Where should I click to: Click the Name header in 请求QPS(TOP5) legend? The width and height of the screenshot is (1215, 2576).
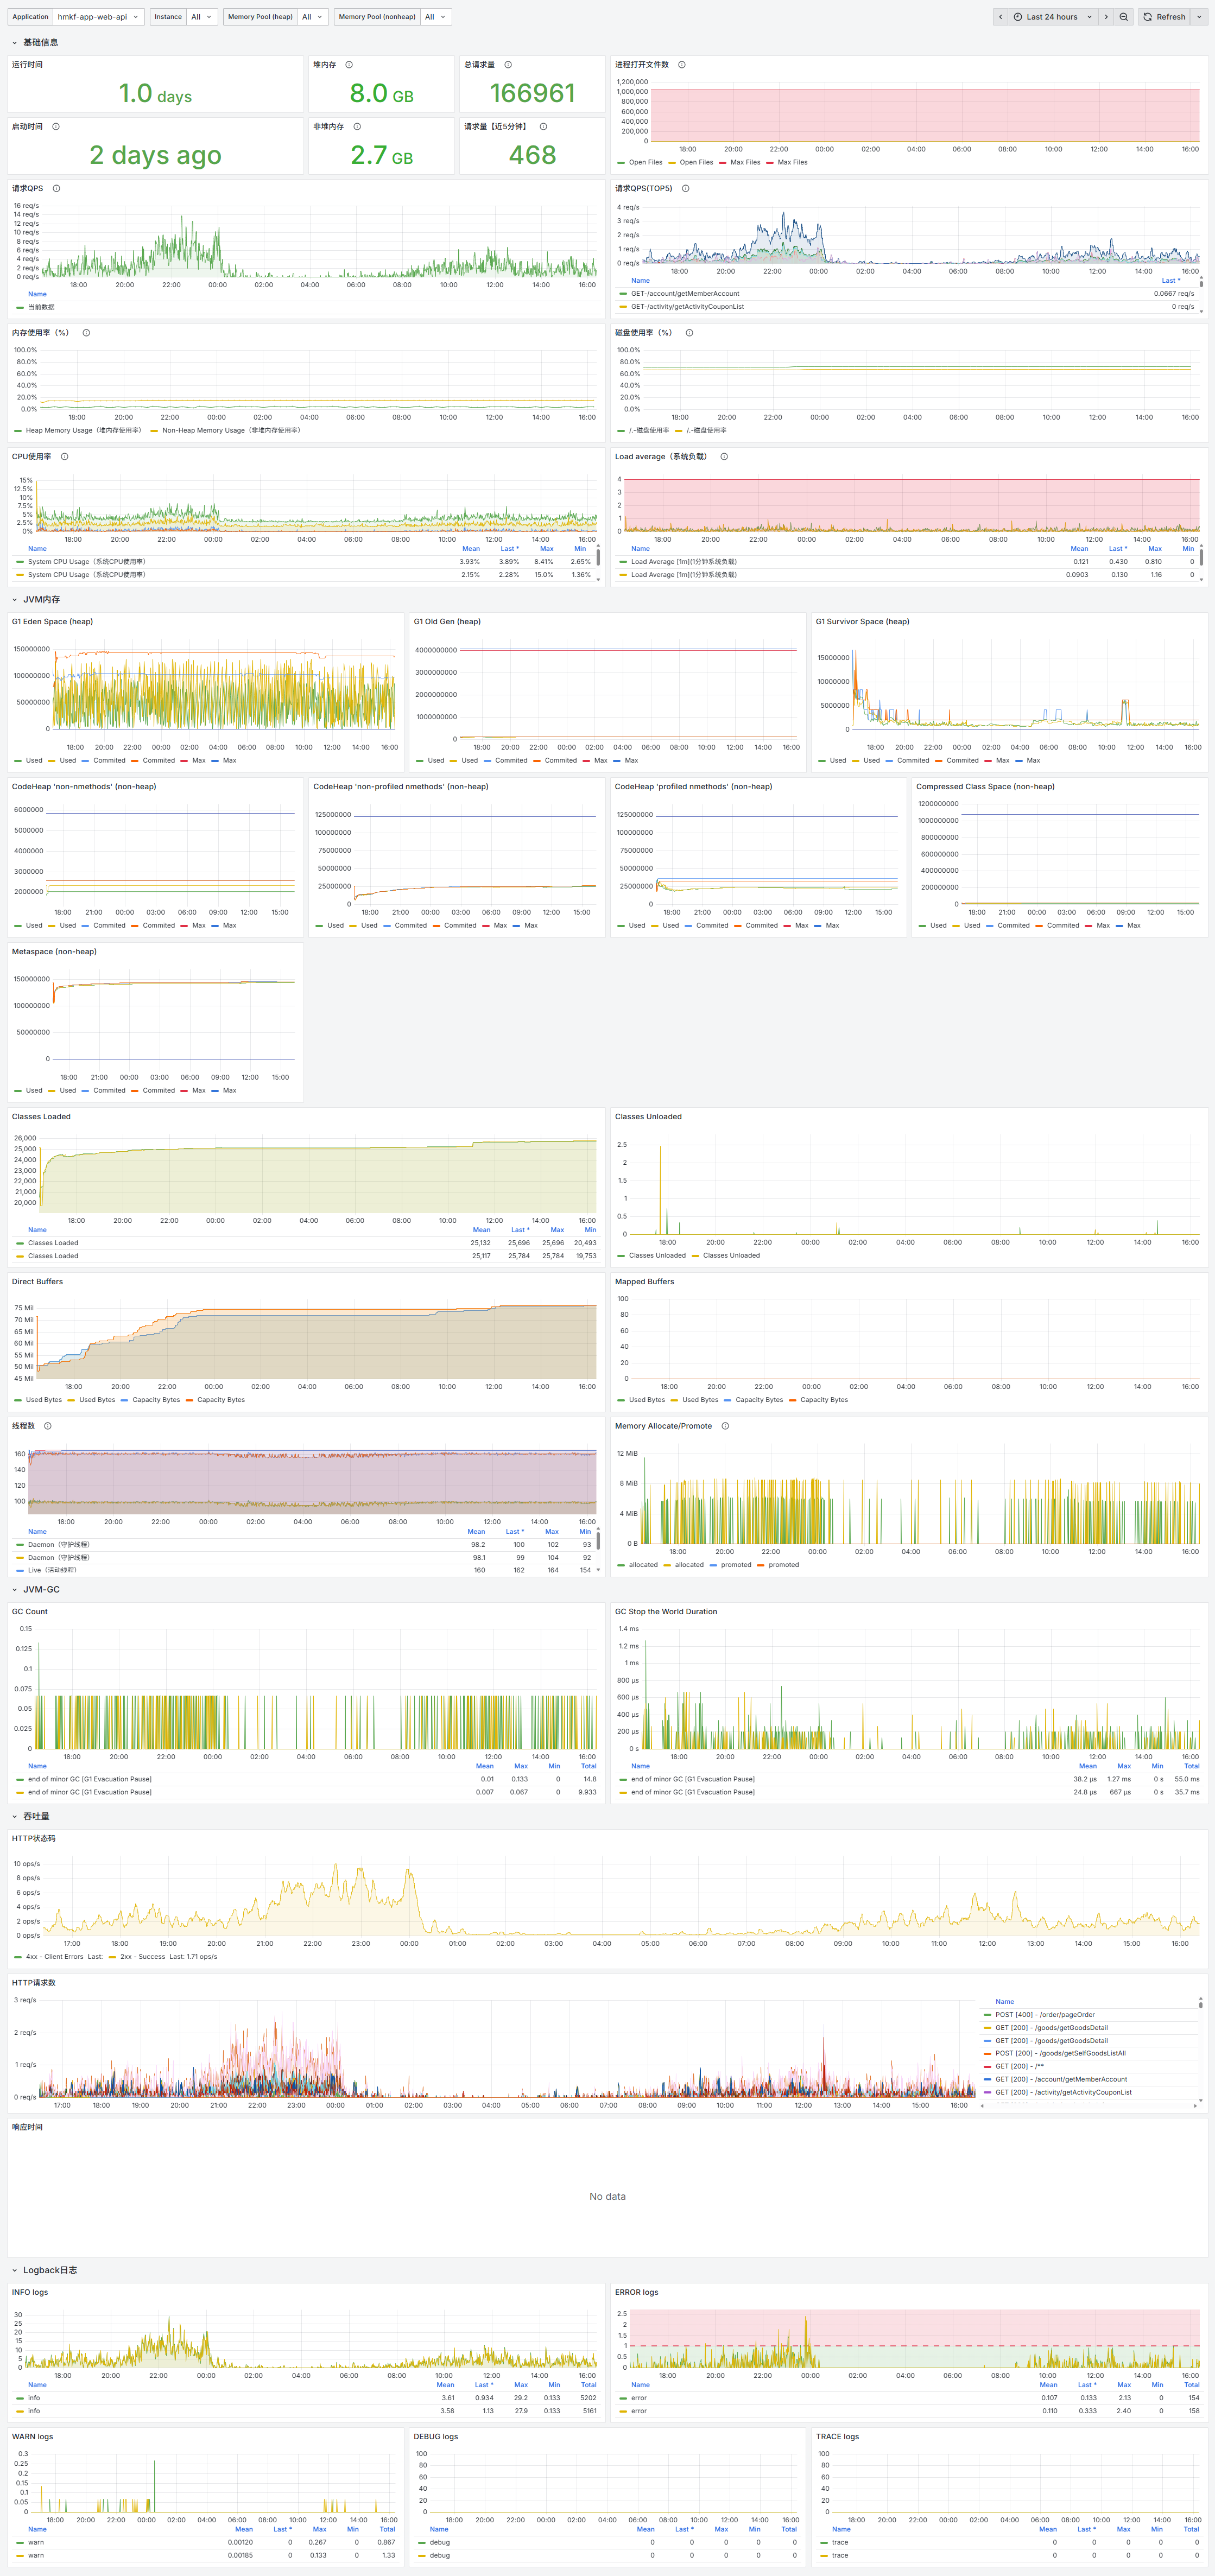640,281
